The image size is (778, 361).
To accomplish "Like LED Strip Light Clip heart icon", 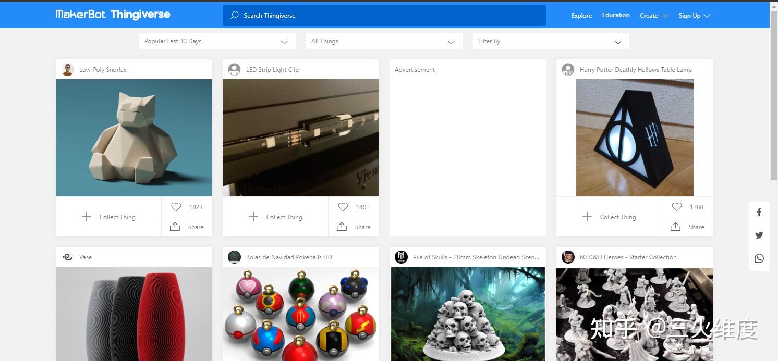I will tap(343, 207).
